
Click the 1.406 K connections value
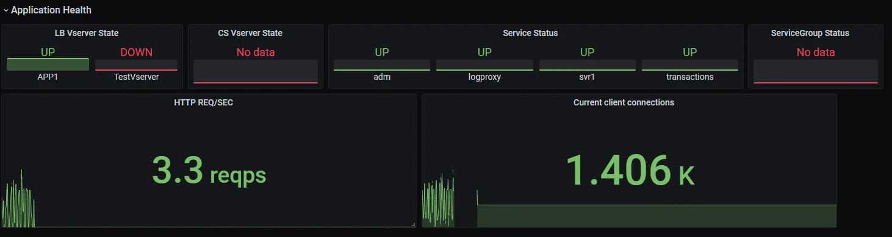pyautogui.click(x=630, y=170)
